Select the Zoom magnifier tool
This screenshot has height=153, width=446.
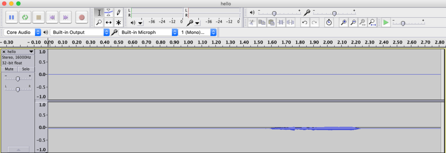pyautogui.click(x=99, y=22)
